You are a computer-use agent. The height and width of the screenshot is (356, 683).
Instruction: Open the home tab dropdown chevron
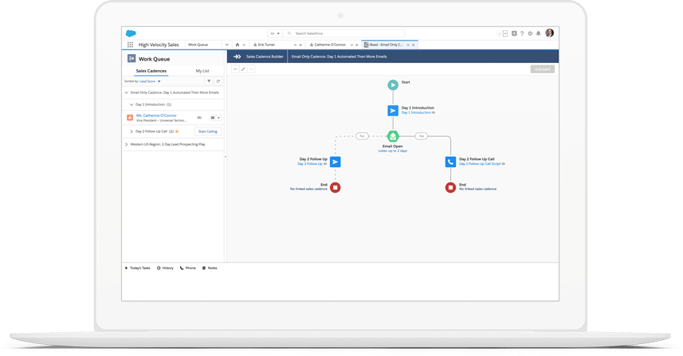coord(244,45)
